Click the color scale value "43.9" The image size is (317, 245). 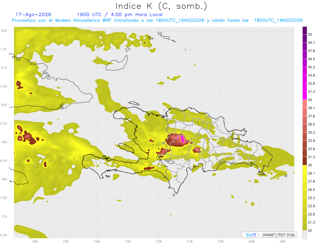tap(311, 75)
